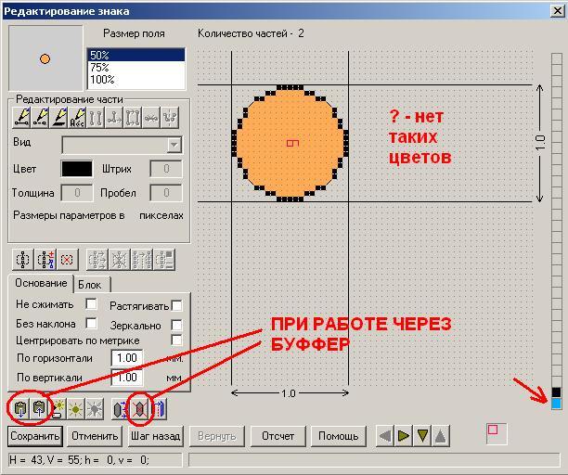
Task: Click the copy to clipboard icon
Action: (x=20, y=408)
